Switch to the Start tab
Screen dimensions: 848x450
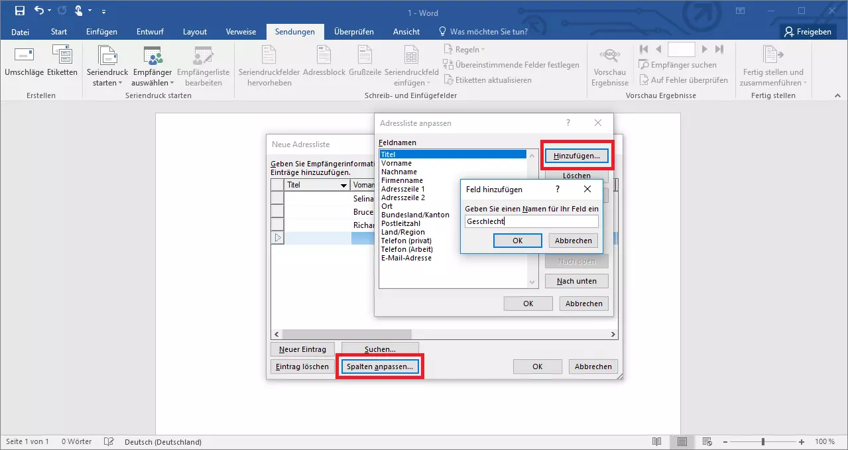[x=59, y=32]
